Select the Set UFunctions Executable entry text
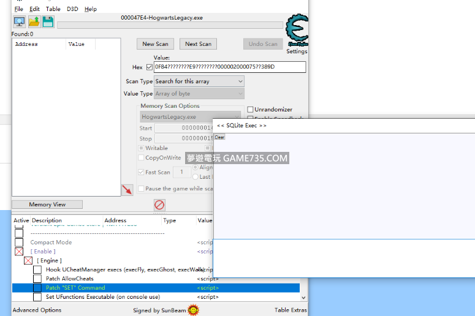The width and height of the screenshot is (475, 316). pyautogui.click(x=103, y=297)
